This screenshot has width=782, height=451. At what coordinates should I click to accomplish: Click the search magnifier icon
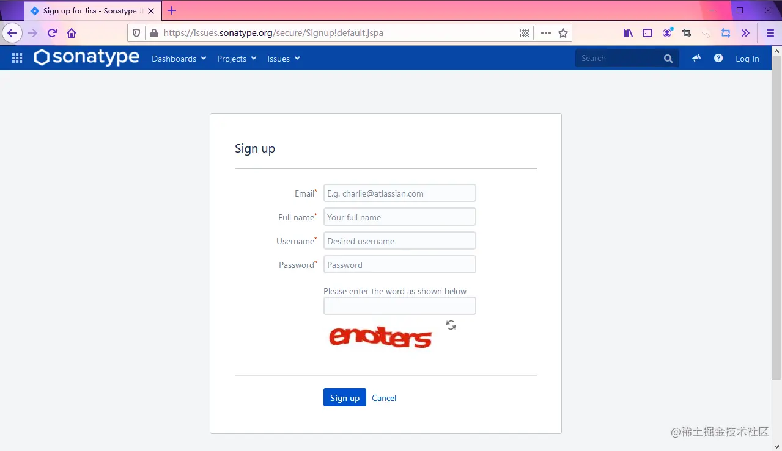pyautogui.click(x=668, y=59)
